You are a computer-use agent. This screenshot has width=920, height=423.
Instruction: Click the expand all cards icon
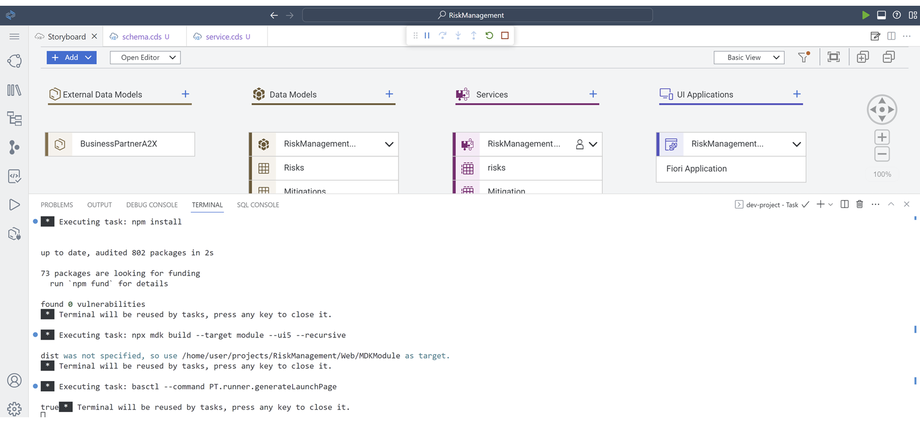pyautogui.click(x=862, y=57)
